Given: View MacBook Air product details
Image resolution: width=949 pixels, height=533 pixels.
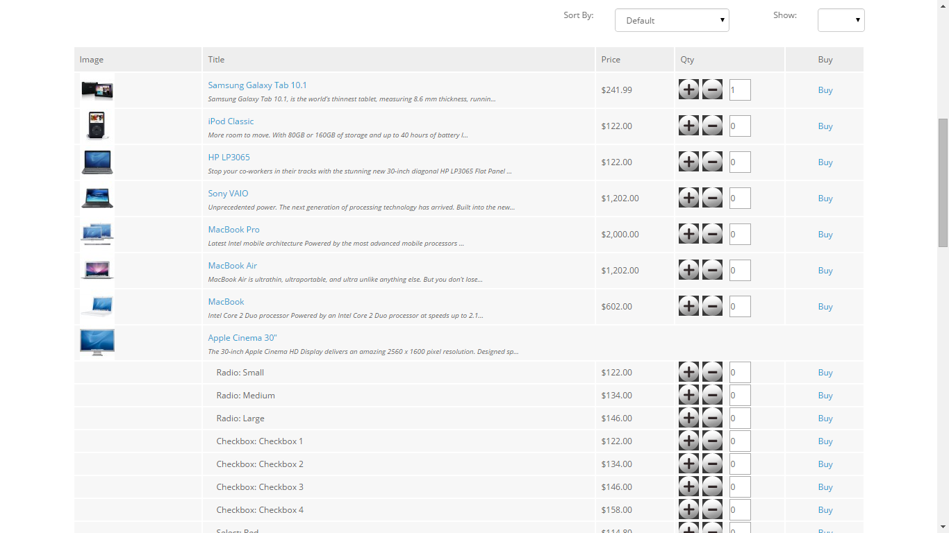Looking at the screenshot, I should tap(232, 266).
